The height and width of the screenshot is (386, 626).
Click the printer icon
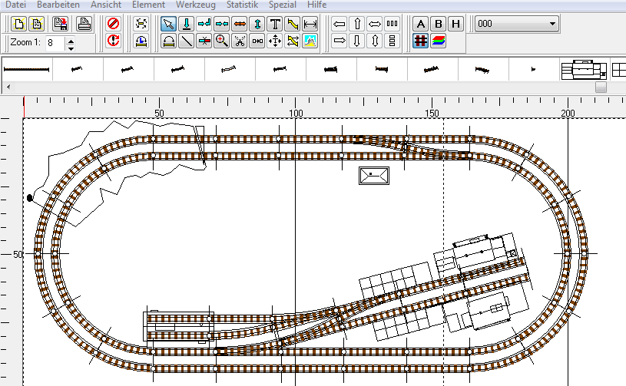point(84,24)
